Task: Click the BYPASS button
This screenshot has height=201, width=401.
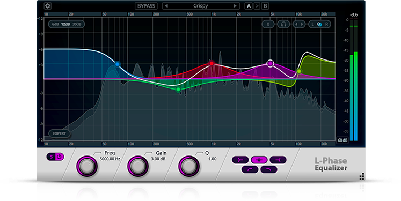Action: click(146, 6)
